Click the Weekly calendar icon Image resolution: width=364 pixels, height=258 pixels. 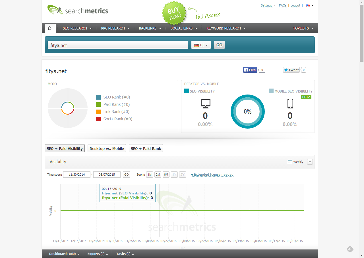(x=290, y=162)
